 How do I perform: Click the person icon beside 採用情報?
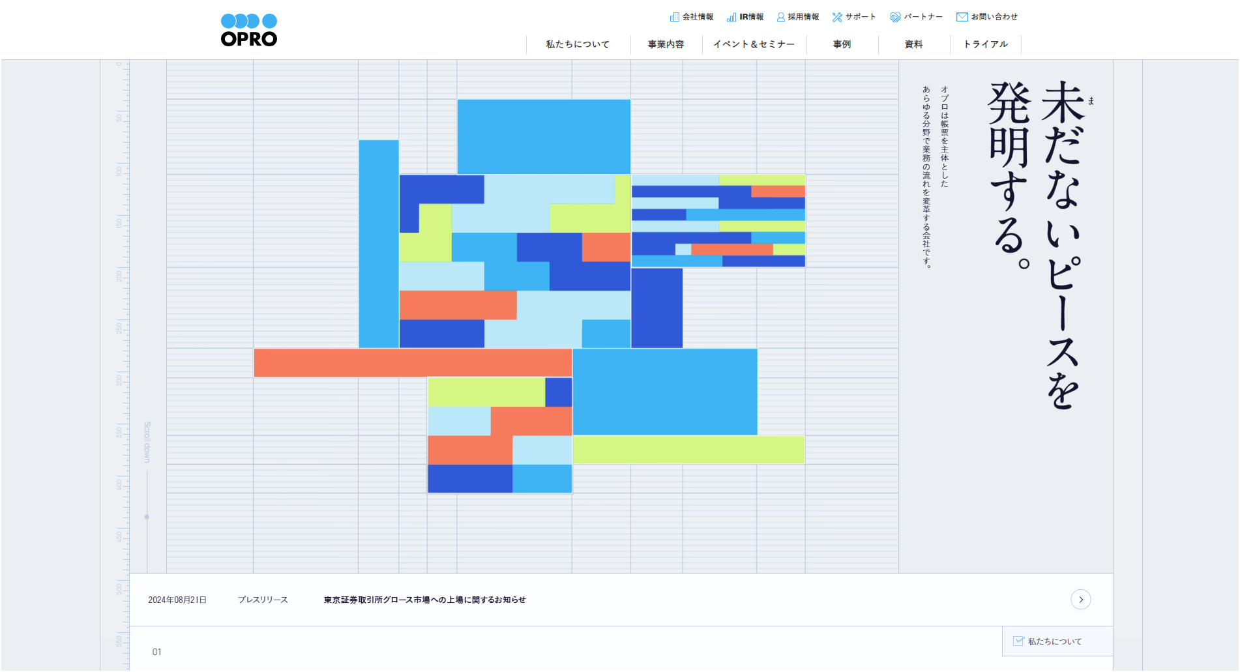780,17
